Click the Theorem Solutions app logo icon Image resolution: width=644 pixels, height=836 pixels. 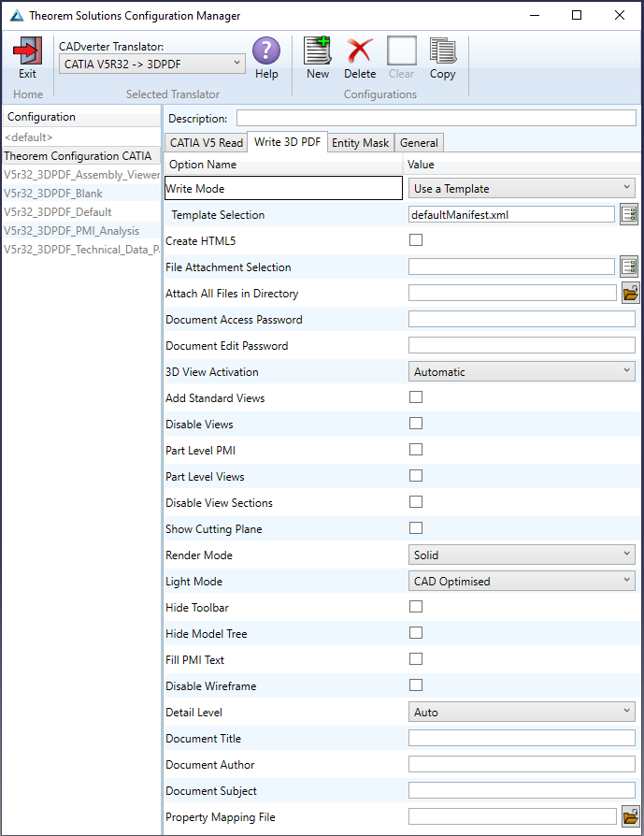17,16
